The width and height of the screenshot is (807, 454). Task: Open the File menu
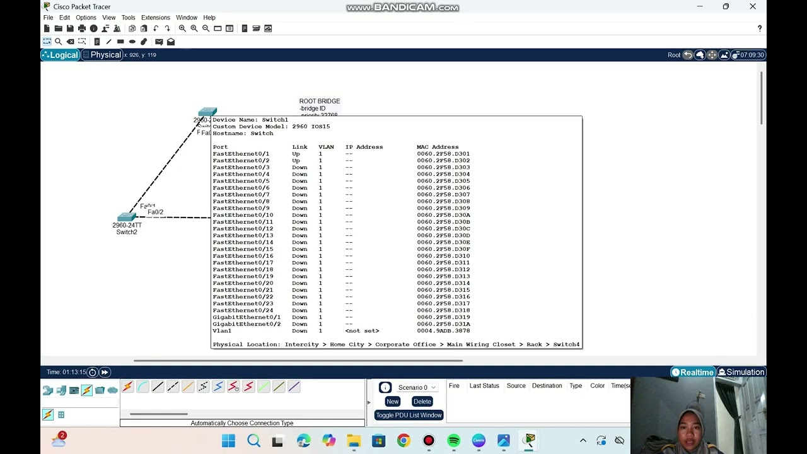click(x=48, y=18)
